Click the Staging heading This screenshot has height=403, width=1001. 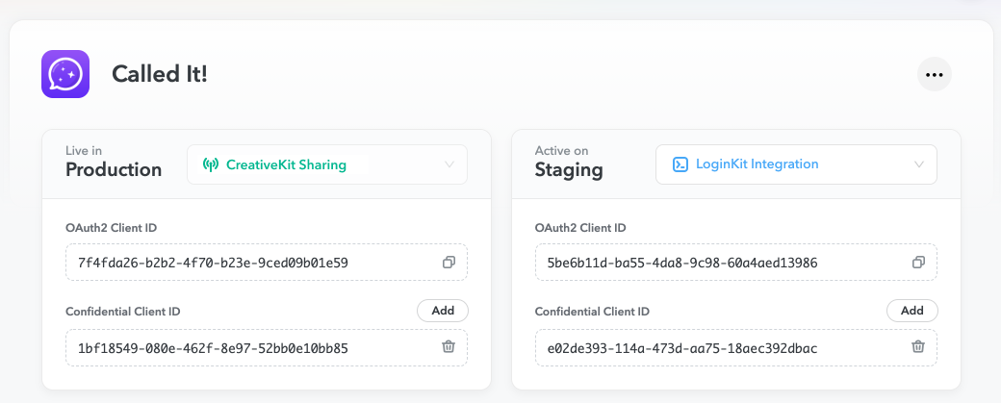569,170
